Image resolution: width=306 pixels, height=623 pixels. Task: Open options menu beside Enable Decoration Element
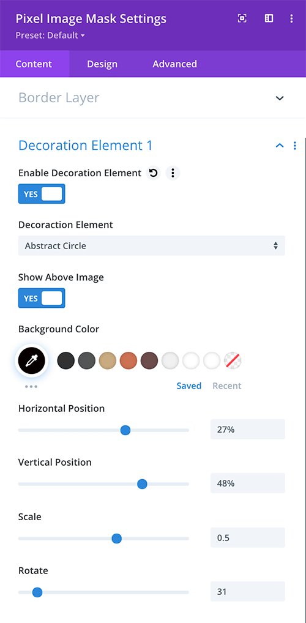click(x=173, y=173)
